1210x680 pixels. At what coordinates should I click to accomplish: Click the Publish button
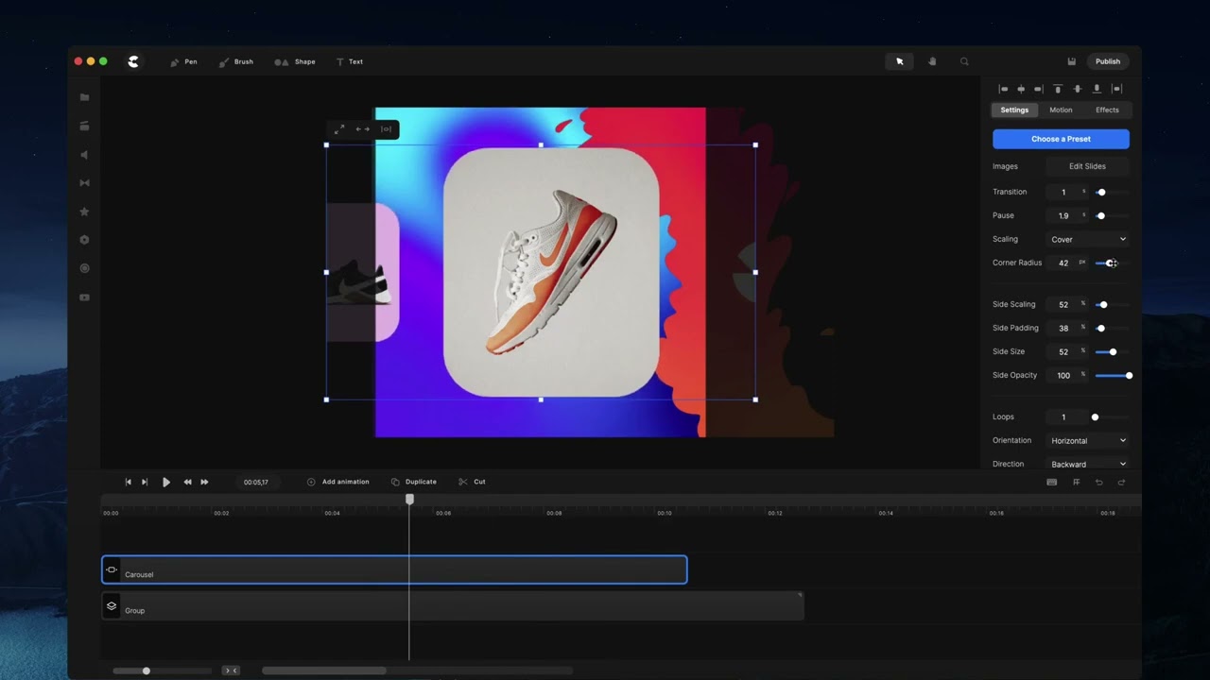(x=1107, y=61)
